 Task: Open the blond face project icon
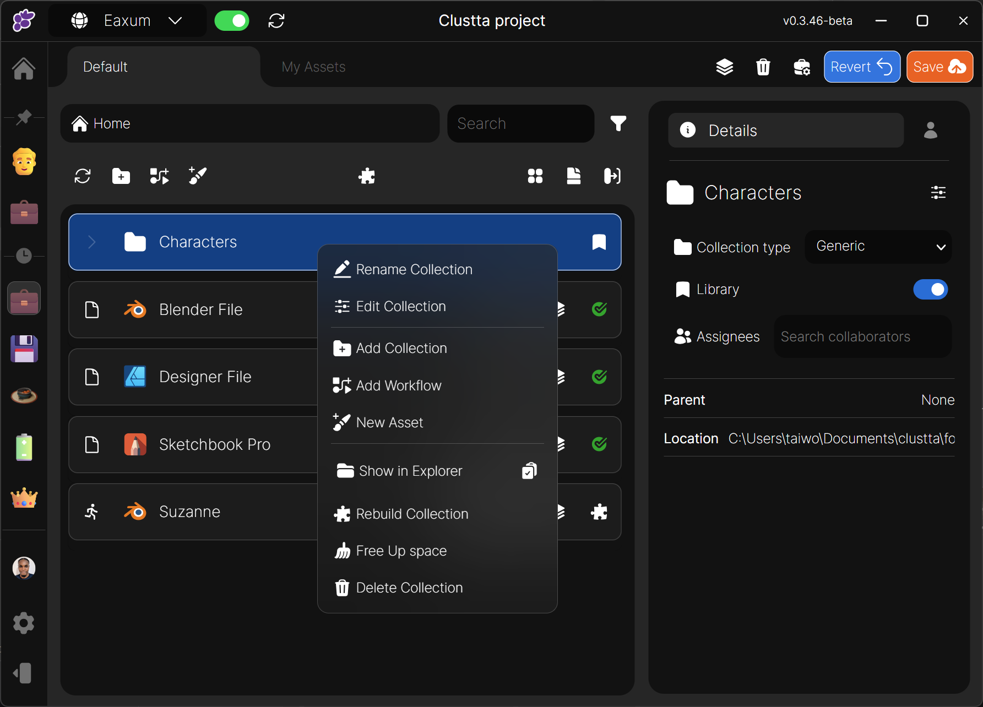(x=24, y=161)
